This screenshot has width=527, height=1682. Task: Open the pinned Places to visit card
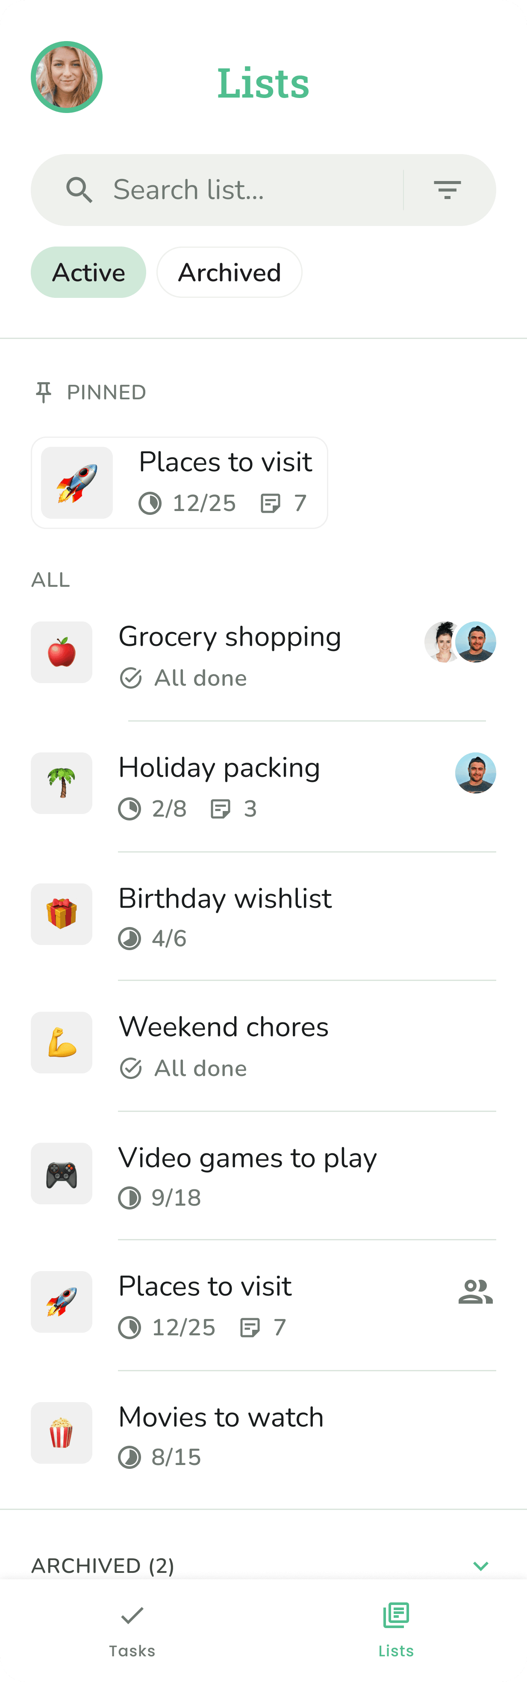tap(180, 482)
